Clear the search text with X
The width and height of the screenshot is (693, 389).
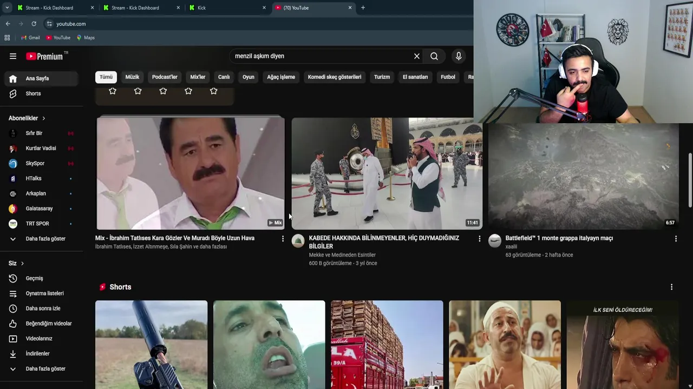pos(417,56)
